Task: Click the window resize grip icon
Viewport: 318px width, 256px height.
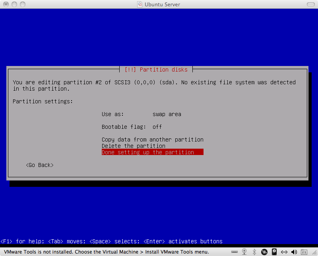Action: [314, 252]
